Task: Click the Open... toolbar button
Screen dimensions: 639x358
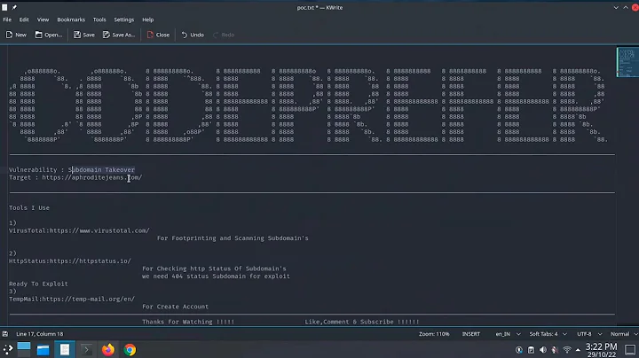Action: [49, 35]
